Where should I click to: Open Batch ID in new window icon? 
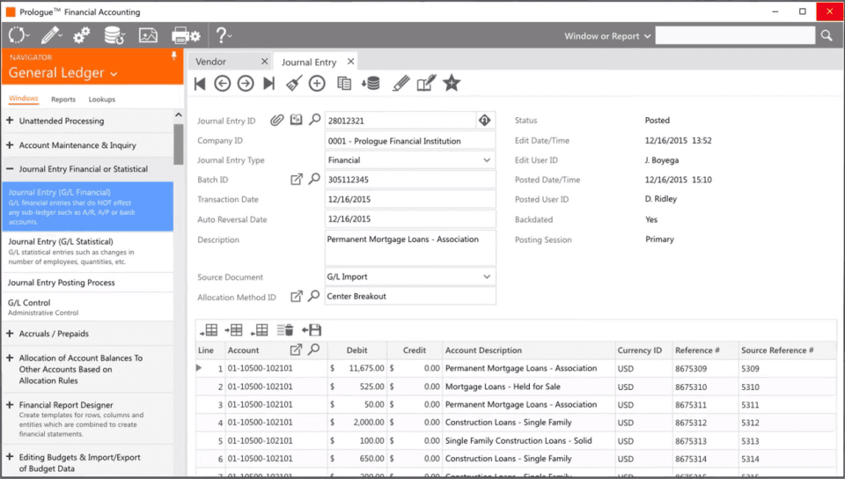pos(297,180)
